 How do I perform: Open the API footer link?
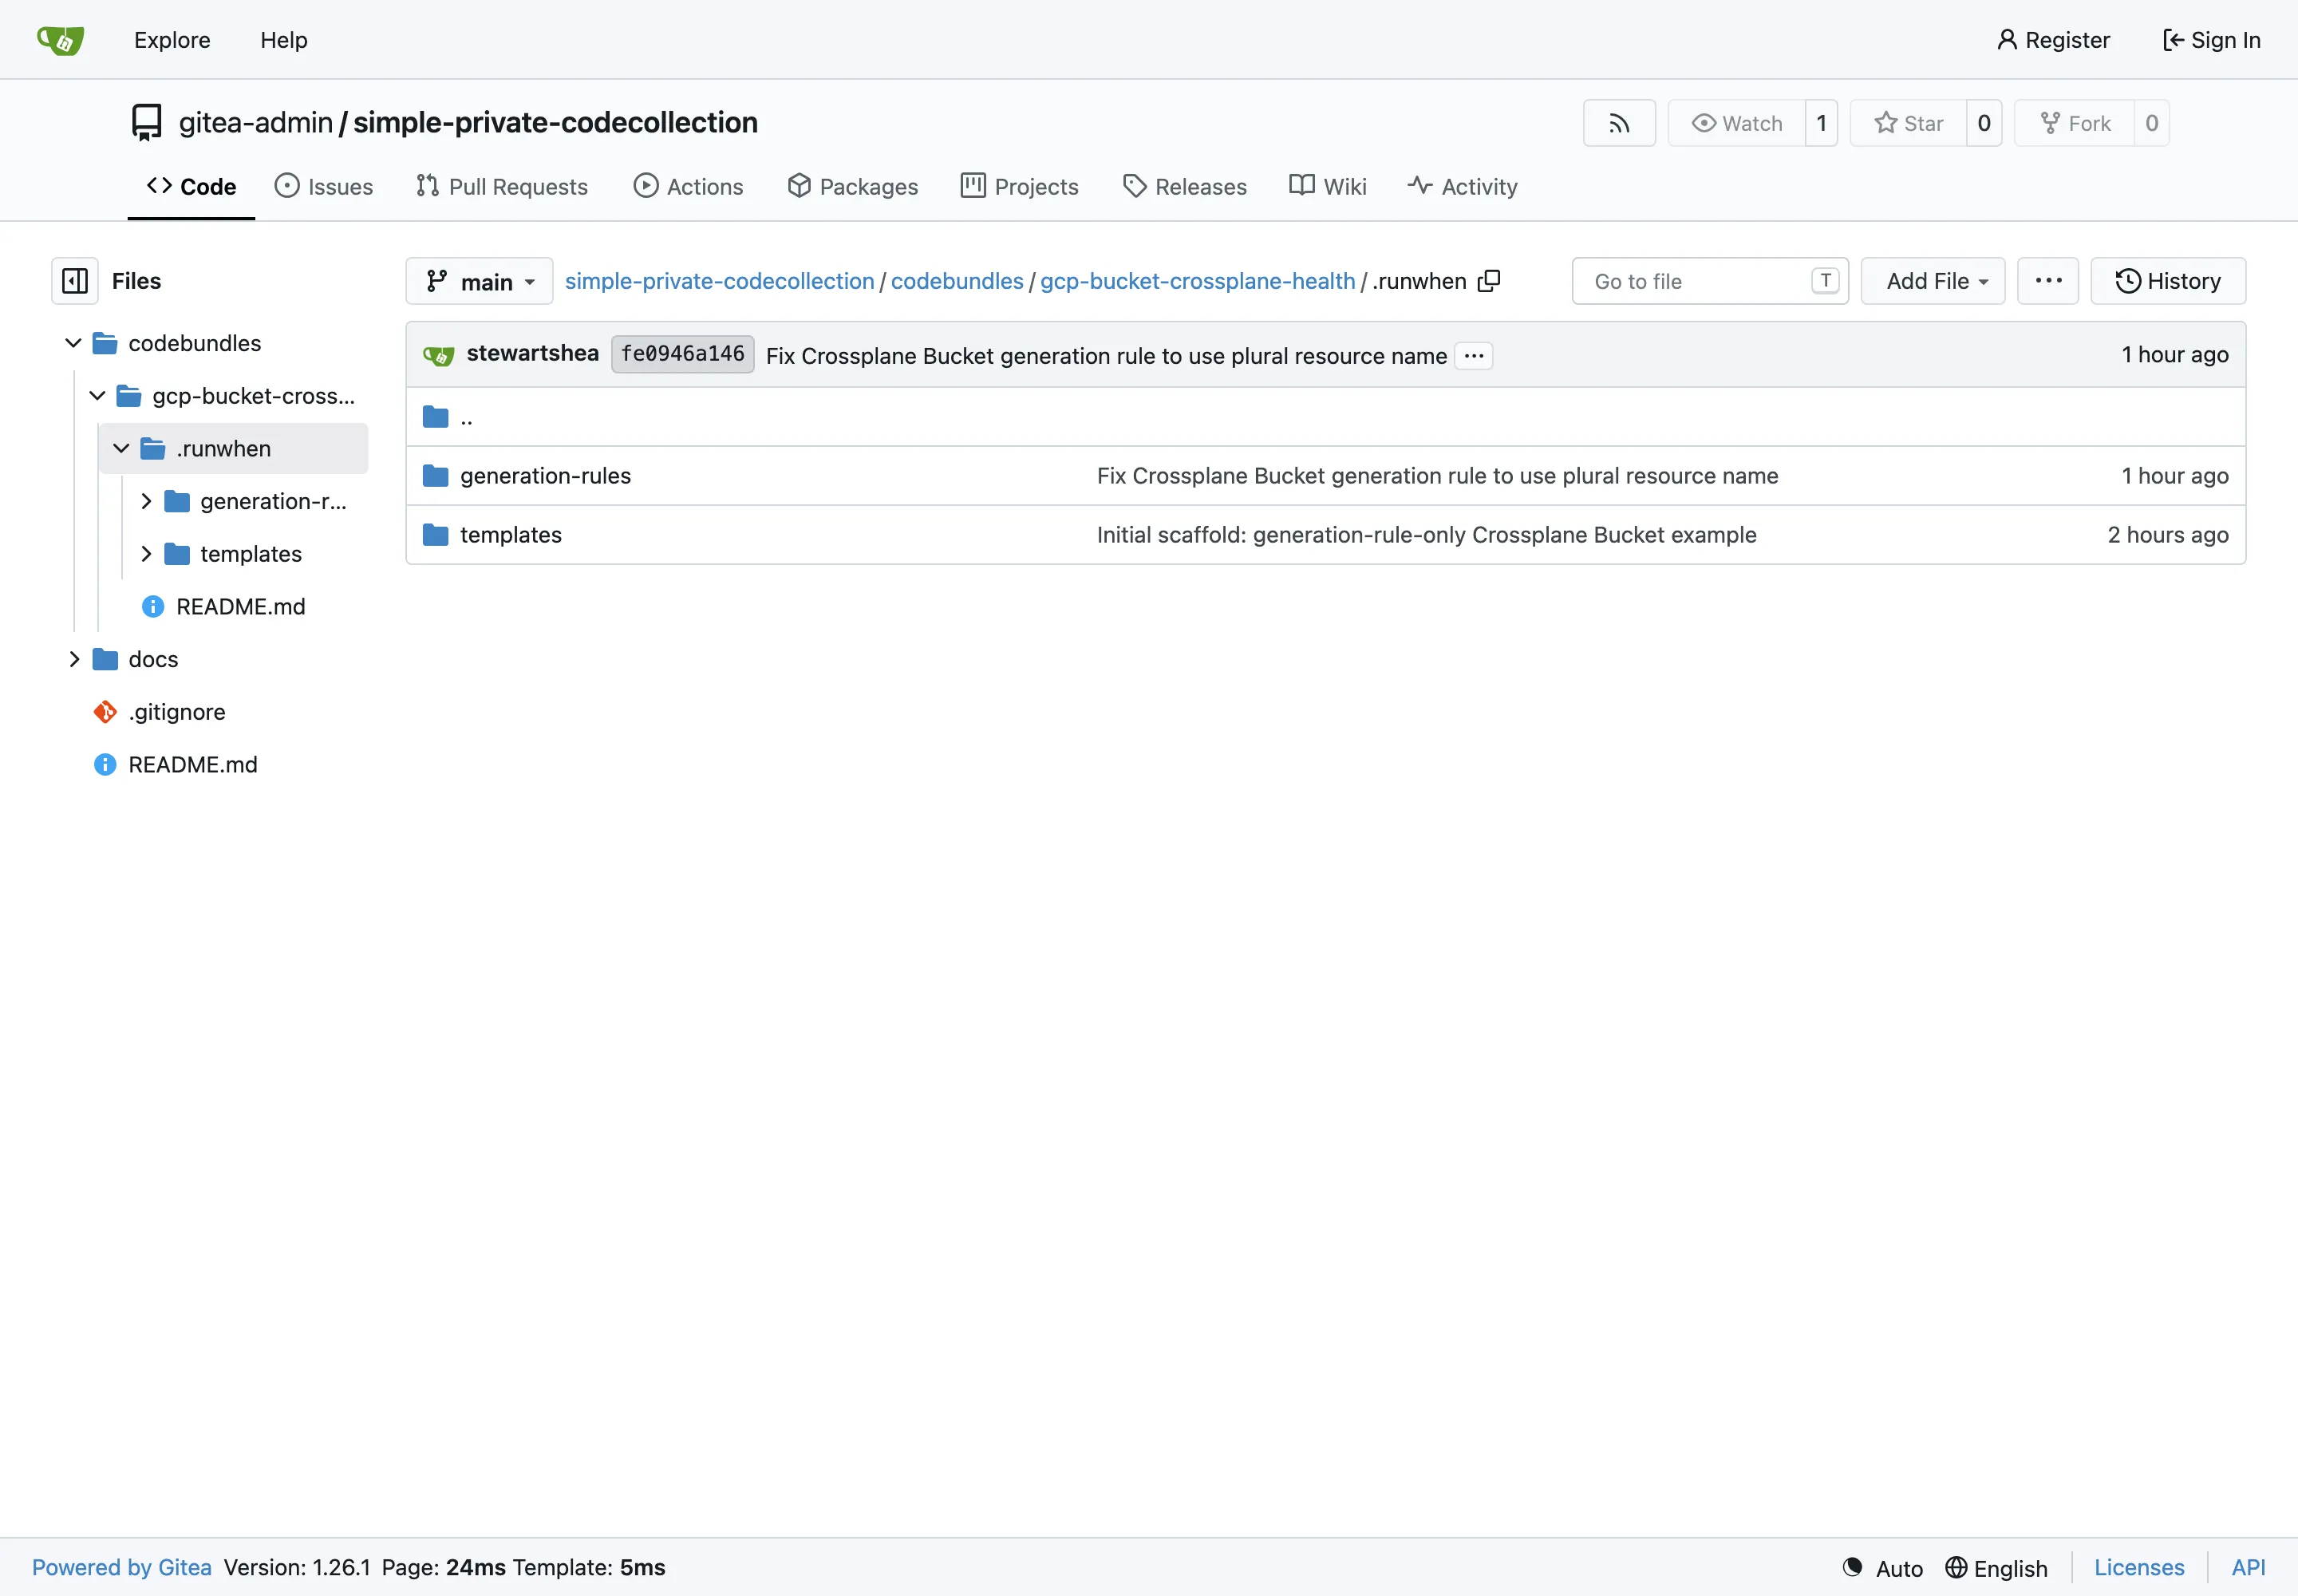tap(2248, 1568)
